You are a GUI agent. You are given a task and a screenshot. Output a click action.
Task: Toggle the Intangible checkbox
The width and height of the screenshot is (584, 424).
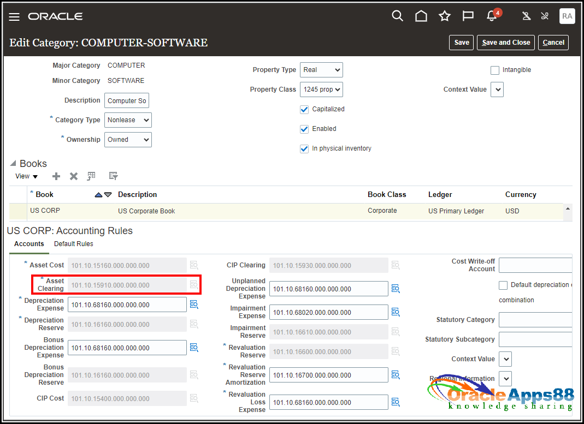coord(494,70)
